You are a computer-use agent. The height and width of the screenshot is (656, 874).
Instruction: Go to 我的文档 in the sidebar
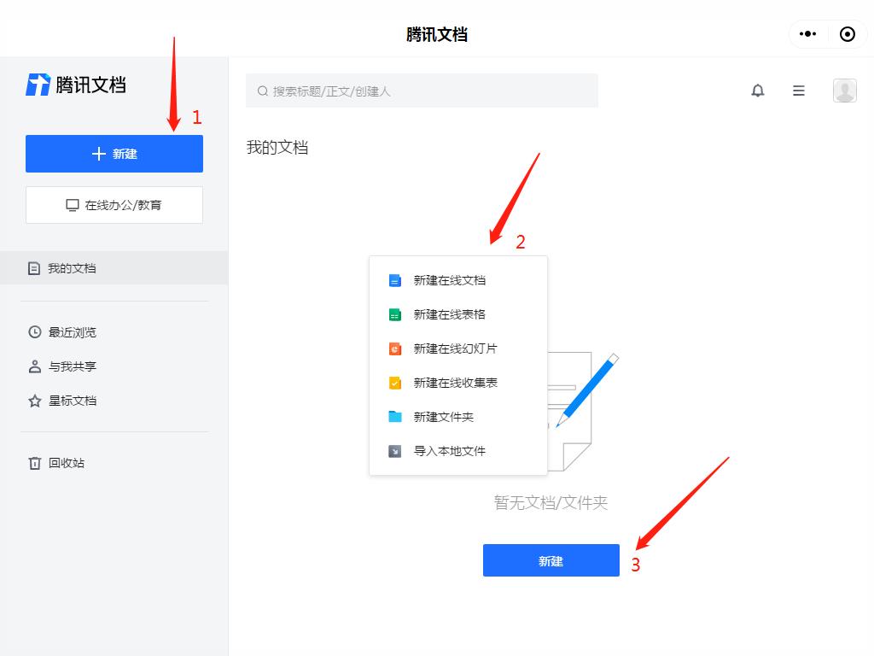pos(114,268)
